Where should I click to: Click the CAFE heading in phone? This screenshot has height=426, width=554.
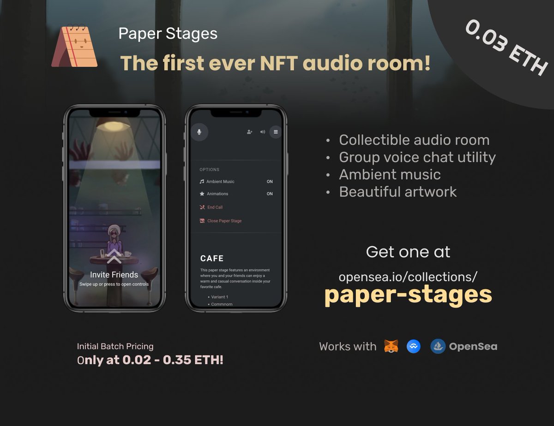212,259
